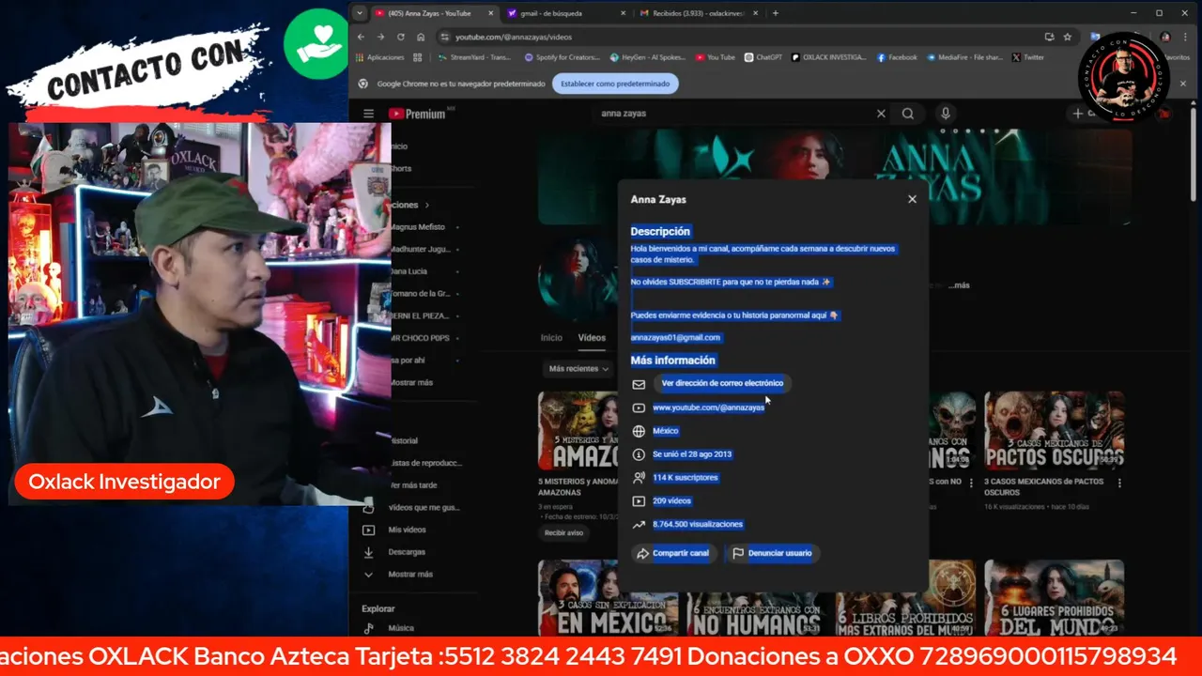The image size is (1202, 676).
Task: Open the Spotify for Creators bookmark
Action: (x=562, y=57)
